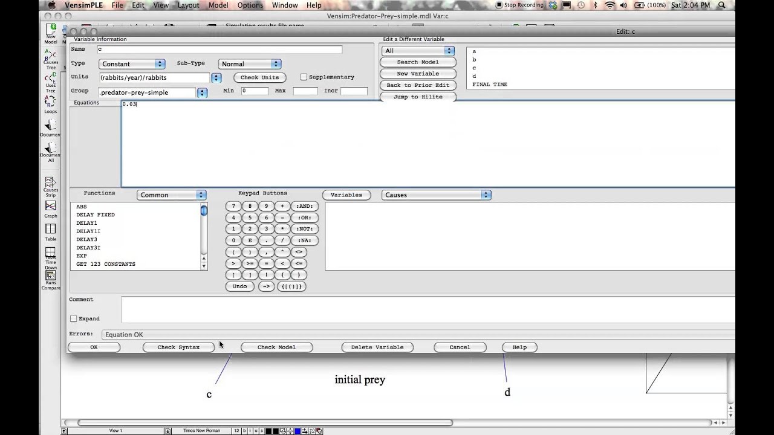Open the Edit menu
774x435 pixels.
[x=138, y=5]
